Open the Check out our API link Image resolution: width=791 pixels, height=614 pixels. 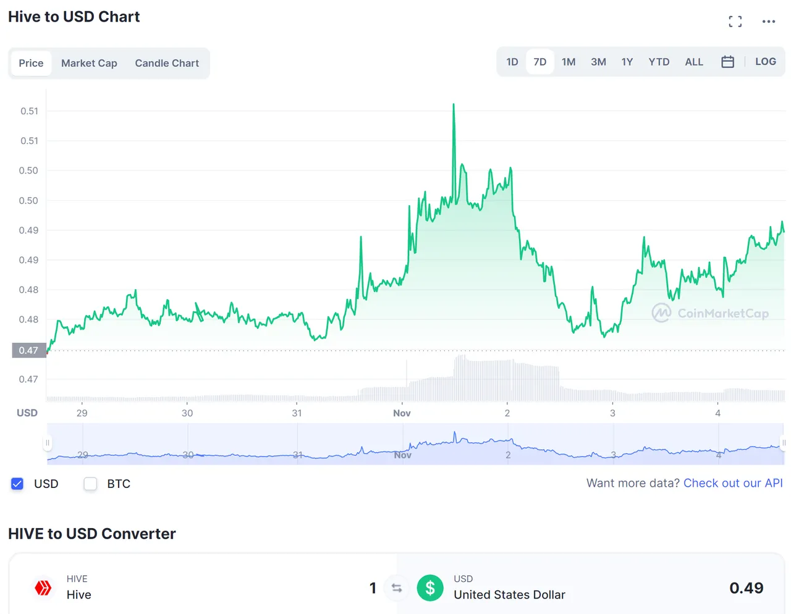[733, 483]
